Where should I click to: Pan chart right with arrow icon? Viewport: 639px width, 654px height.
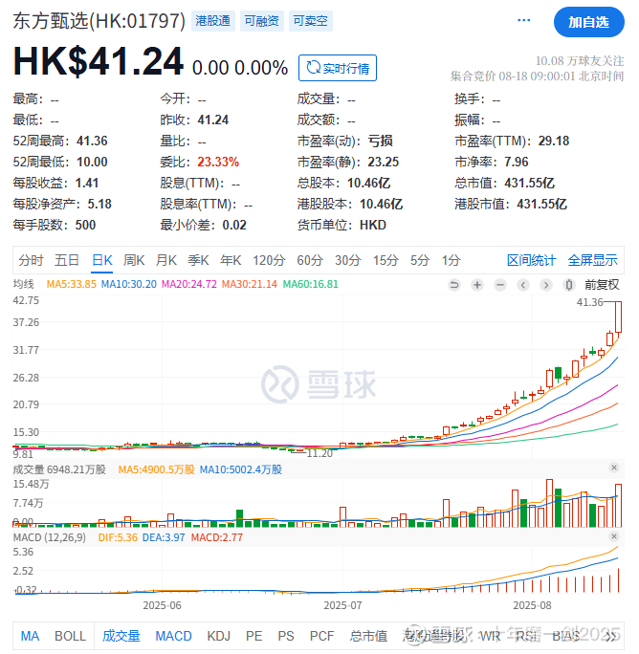[546, 285]
